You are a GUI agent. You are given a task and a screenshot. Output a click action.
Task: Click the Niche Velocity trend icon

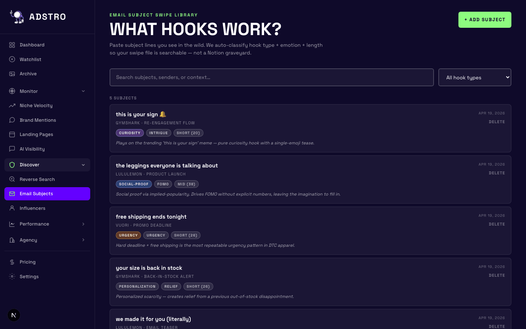[x=12, y=106]
